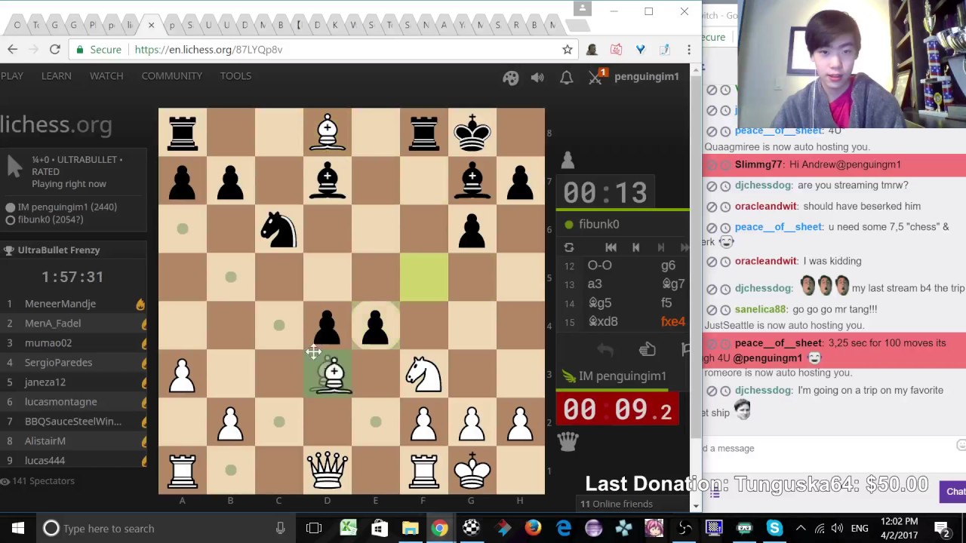Image resolution: width=966 pixels, height=543 pixels.
Task: Open Windows Start menu
Action: (17, 529)
